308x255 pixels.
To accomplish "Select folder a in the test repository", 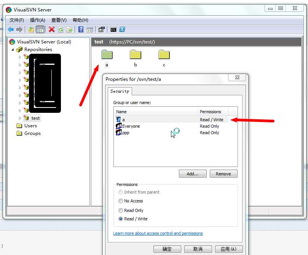I will pyautogui.click(x=107, y=58).
